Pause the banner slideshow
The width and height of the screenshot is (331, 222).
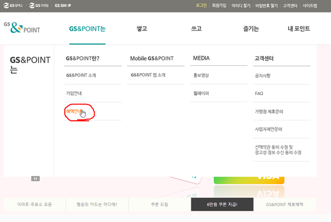[x=35, y=179]
